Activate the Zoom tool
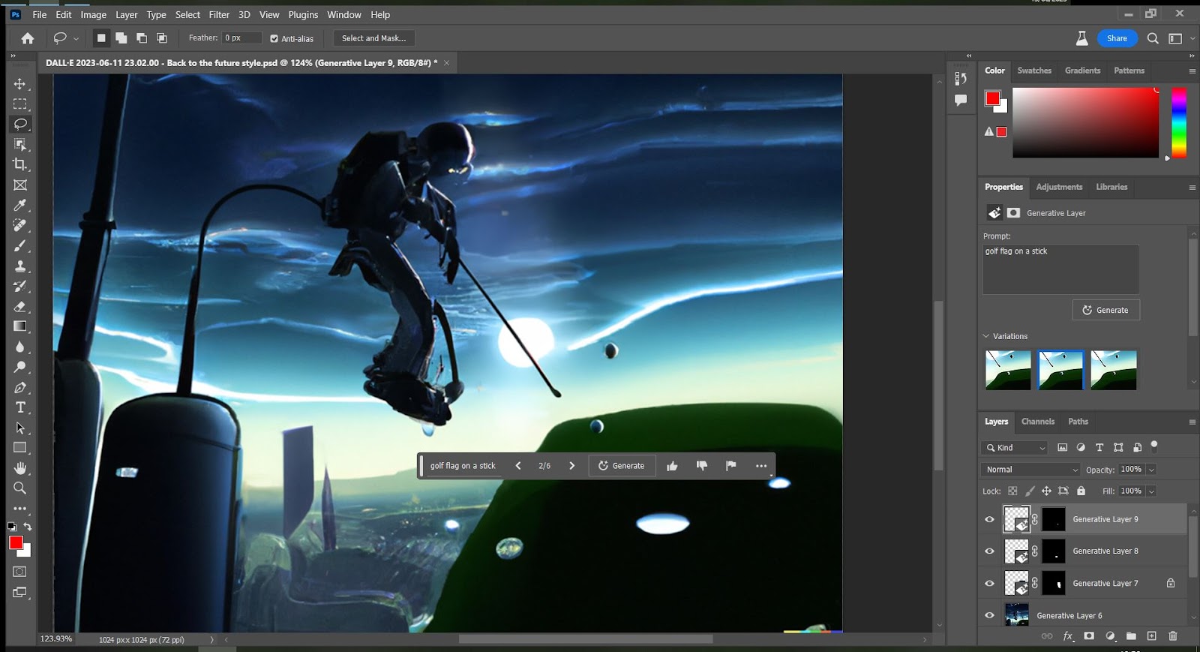Viewport: 1200px width, 652px height. pyautogui.click(x=20, y=488)
